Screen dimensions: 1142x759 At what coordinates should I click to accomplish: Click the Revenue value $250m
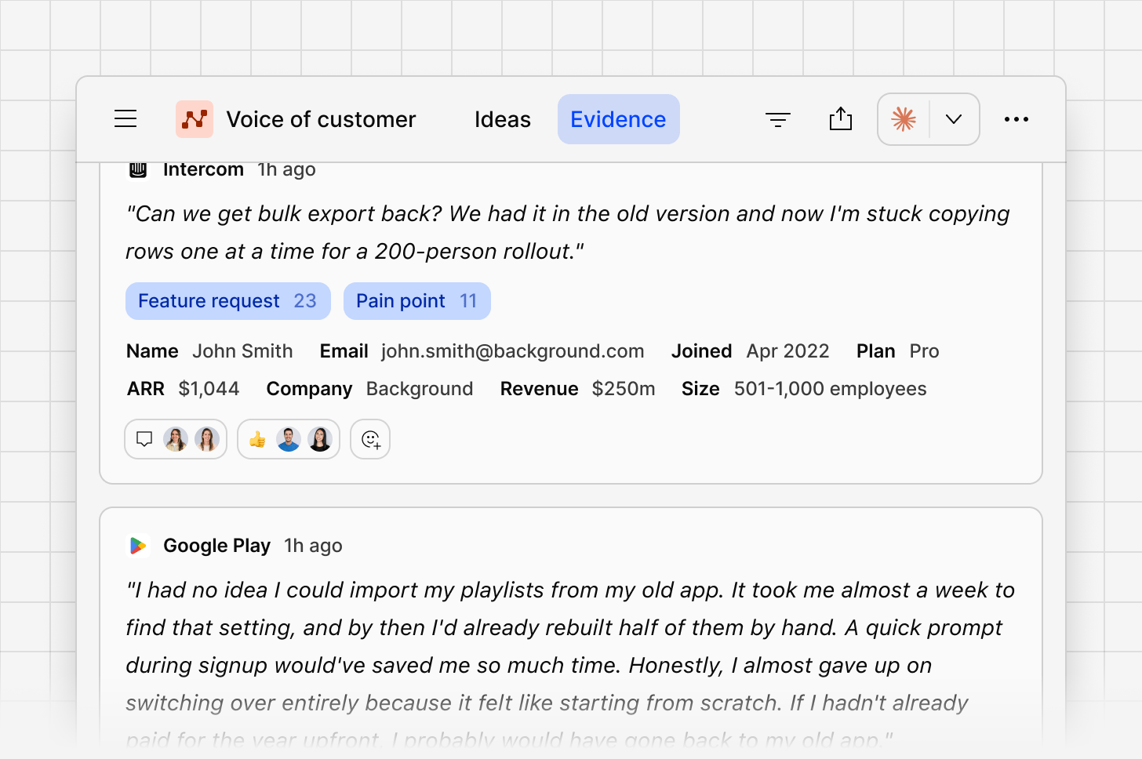pos(624,389)
